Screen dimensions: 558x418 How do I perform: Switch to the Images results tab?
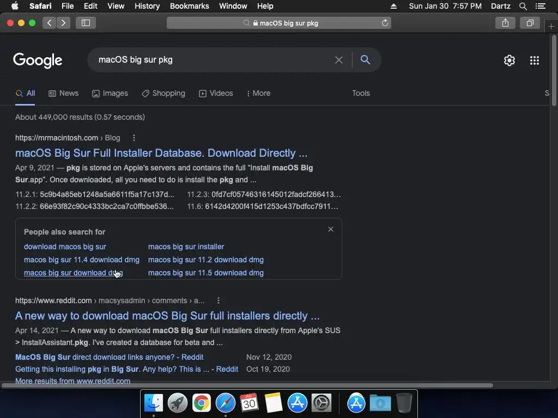tap(110, 94)
